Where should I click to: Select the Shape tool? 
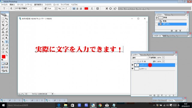click(x=7, y=45)
